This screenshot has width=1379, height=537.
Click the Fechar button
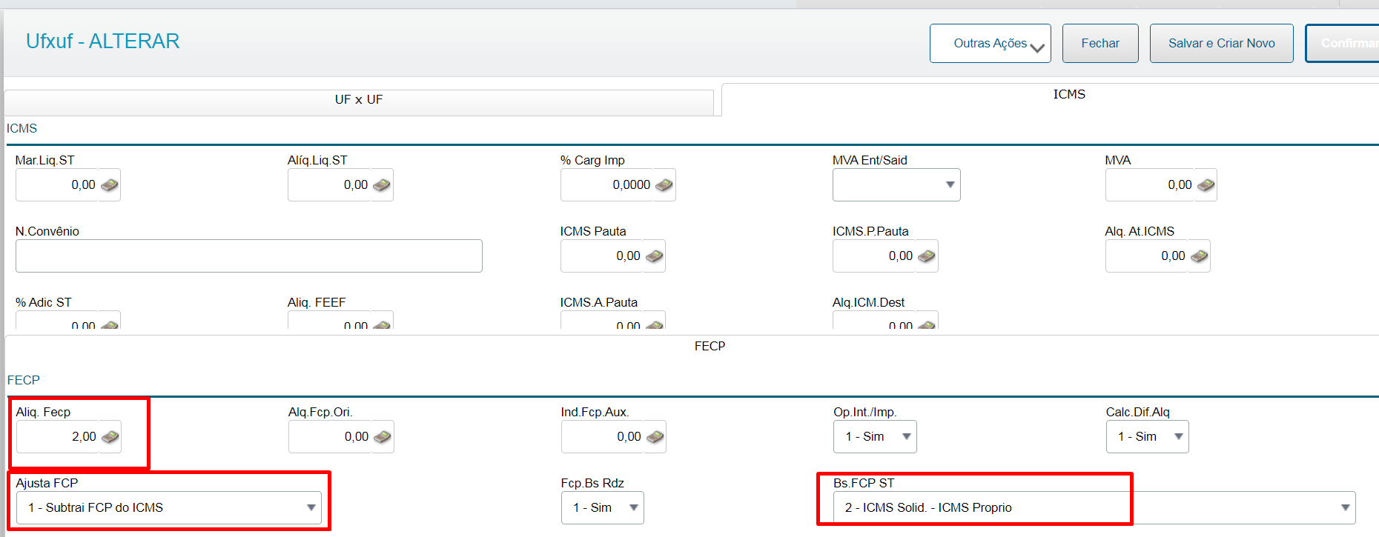coord(1100,44)
